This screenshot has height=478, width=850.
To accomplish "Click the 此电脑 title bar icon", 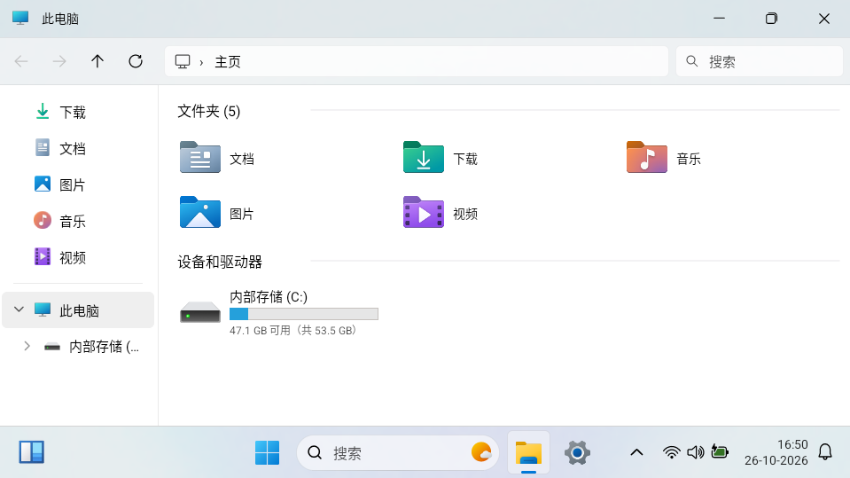I will (x=20, y=18).
